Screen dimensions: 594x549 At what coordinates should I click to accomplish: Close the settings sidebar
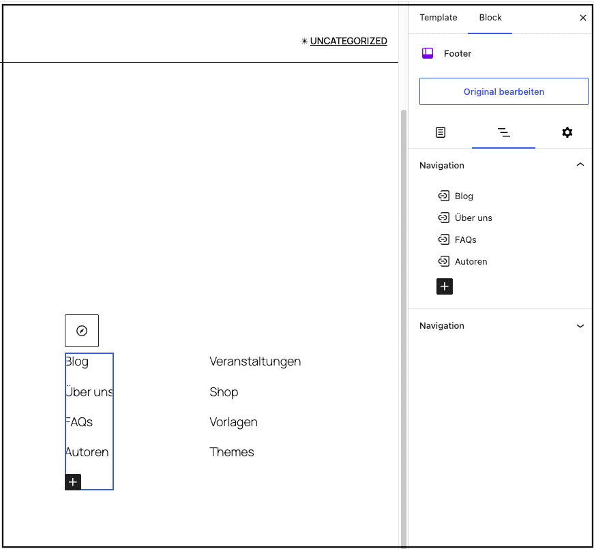[582, 18]
